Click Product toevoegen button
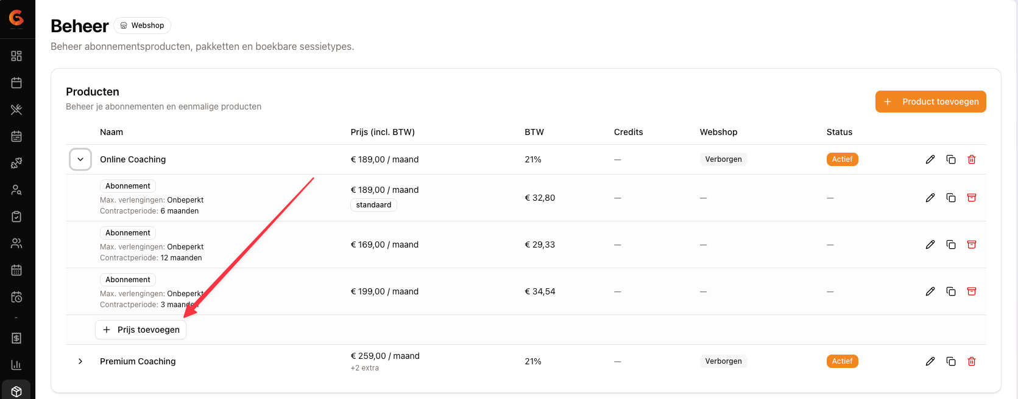This screenshot has width=1018, height=399. [x=930, y=102]
